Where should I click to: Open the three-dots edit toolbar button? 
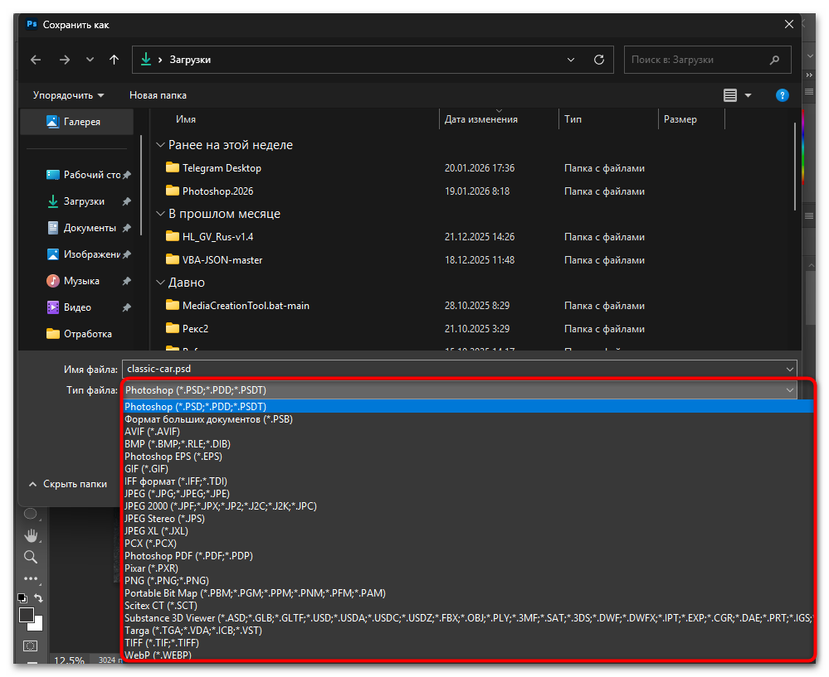point(31,578)
